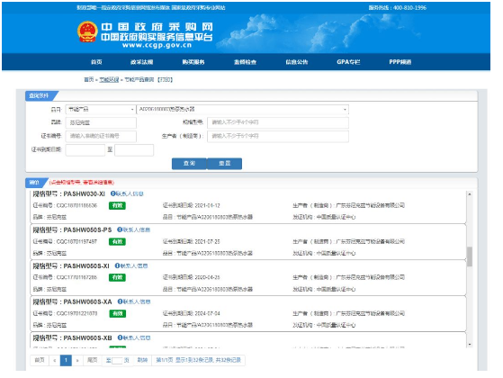Focus the 规格型号 model input field
Image resolution: width=503 pixels, height=378 pixels.
[x=278, y=122]
